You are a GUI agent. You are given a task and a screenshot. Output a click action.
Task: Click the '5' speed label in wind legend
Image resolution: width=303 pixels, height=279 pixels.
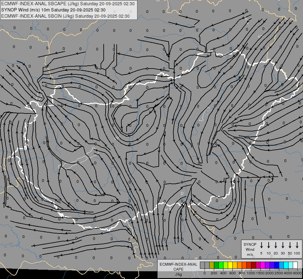[x=261, y=253]
